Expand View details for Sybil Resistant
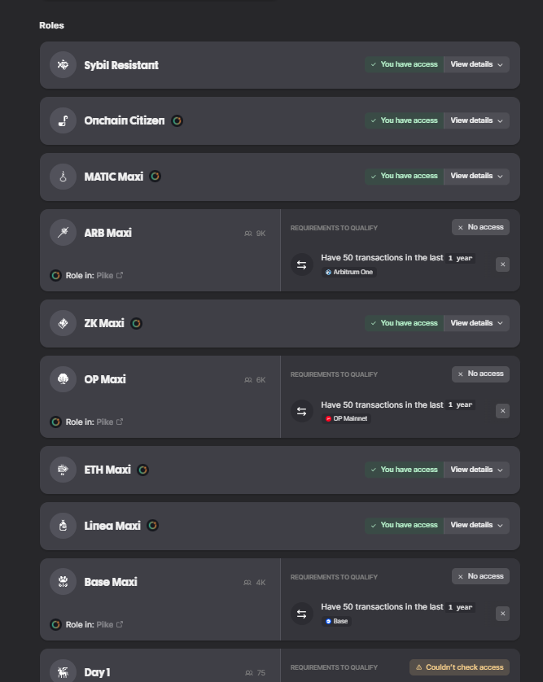The image size is (543, 682). [476, 64]
